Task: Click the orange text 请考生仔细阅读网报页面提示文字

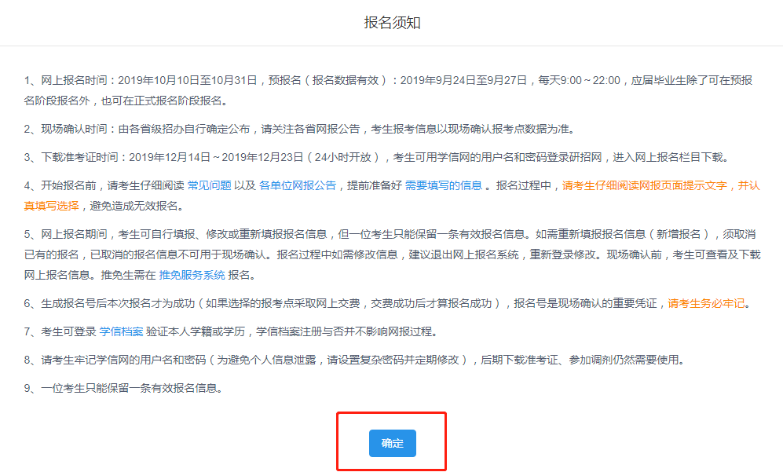Action: tap(645, 186)
